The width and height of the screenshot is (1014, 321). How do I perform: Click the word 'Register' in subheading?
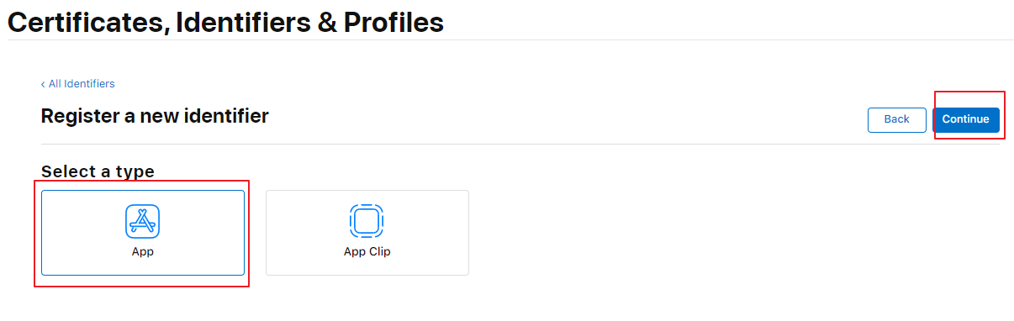point(80,116)
